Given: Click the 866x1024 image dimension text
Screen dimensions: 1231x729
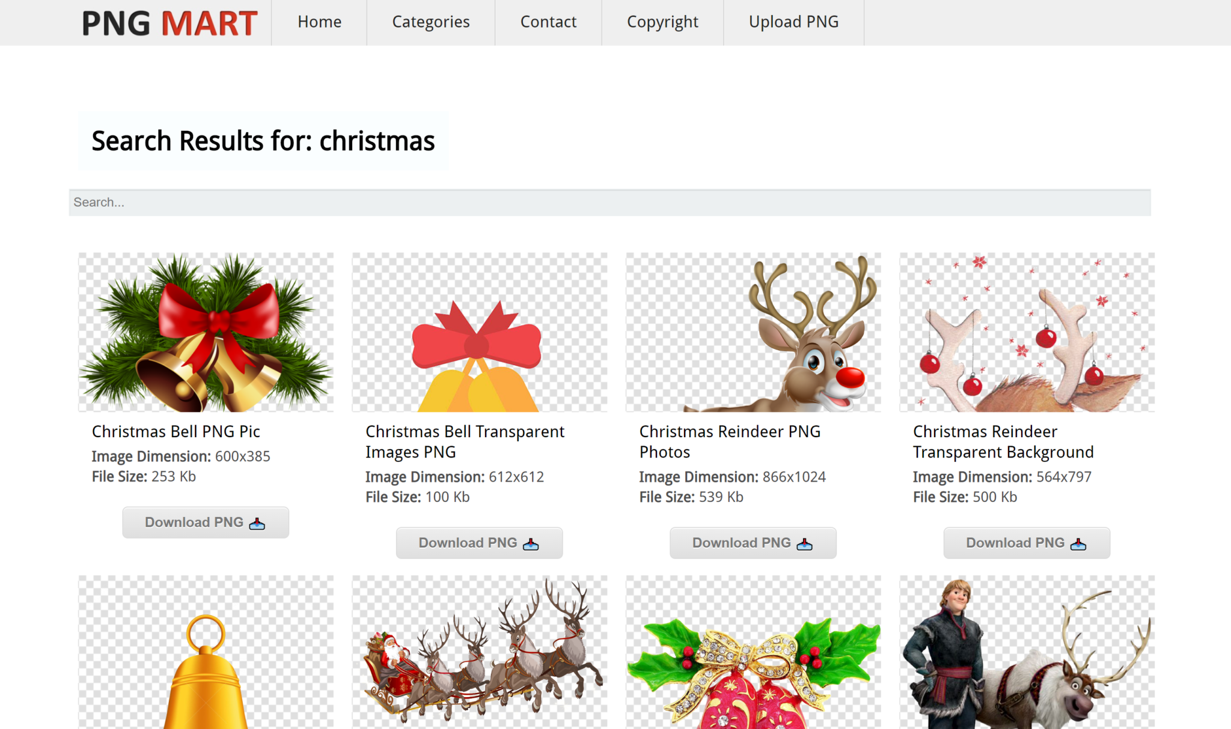Looking at the screenshot, I should [x=794, y=477].
